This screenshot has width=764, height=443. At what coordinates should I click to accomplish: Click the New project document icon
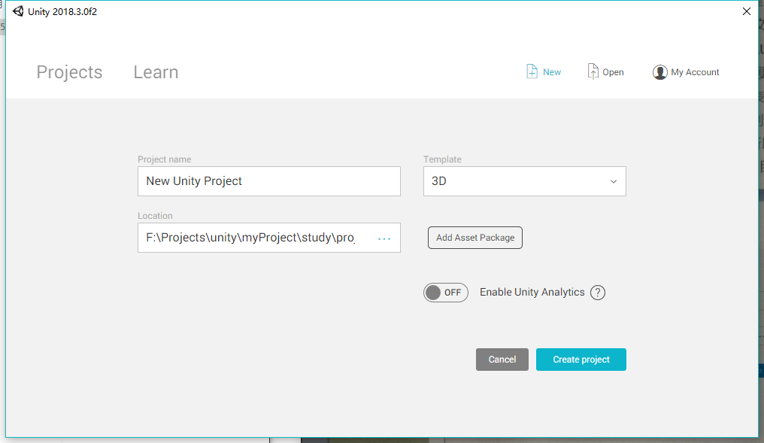[532, 71]
